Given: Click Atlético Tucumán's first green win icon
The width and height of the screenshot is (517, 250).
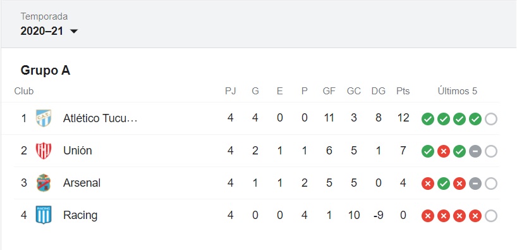Looking at the screenshot, I should tap(428, 119).
